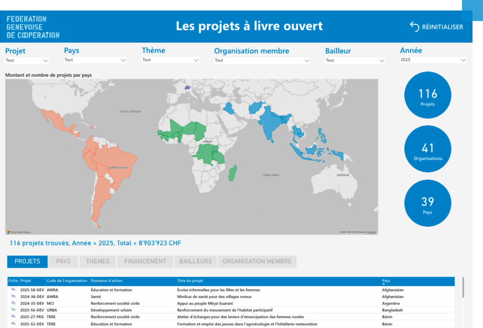The height and width of the screenshot is (328, 483).
Task: Sort table by the Pays column header
Action: 386,281
